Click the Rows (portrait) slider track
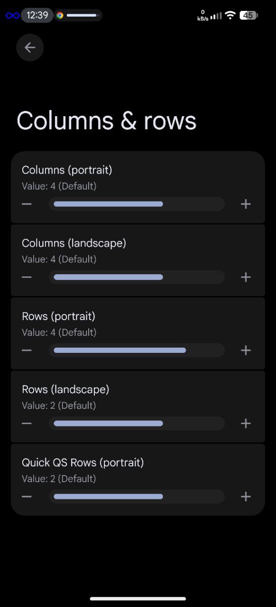Screen dimensions: 276x607 (x=137, y=350)
